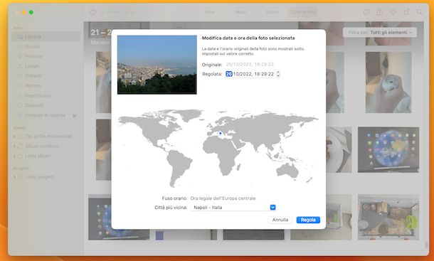Click the Libreria sidebar icon
Viewport: 434px width, 261px height.
tap(20, 36)
